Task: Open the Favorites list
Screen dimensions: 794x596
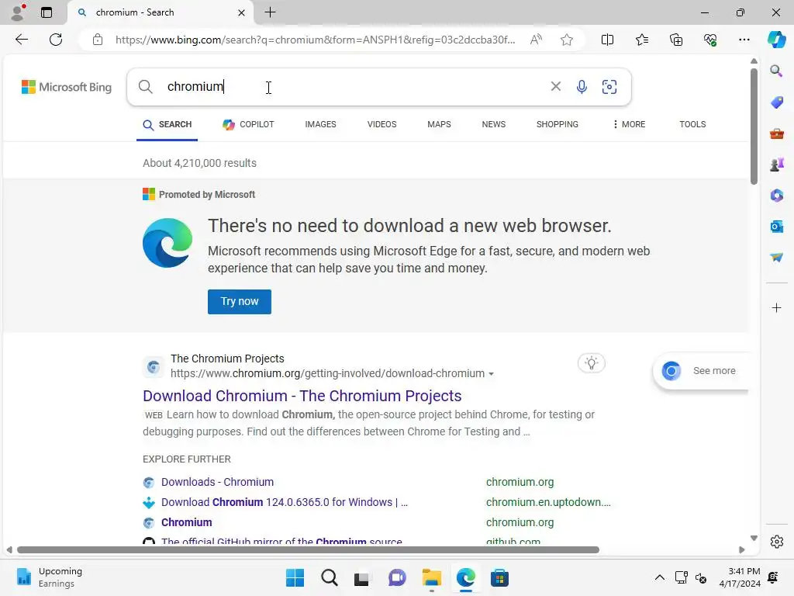Action: point(641,40)
